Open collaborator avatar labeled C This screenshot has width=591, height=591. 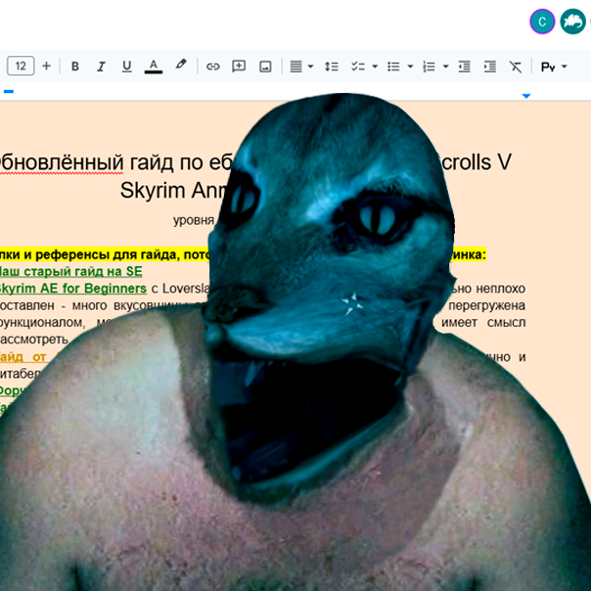(x=542, y=22)
